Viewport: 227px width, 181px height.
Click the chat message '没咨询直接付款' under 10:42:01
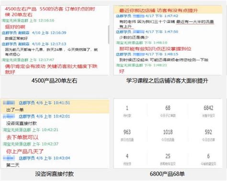click(x=22, y=124)
